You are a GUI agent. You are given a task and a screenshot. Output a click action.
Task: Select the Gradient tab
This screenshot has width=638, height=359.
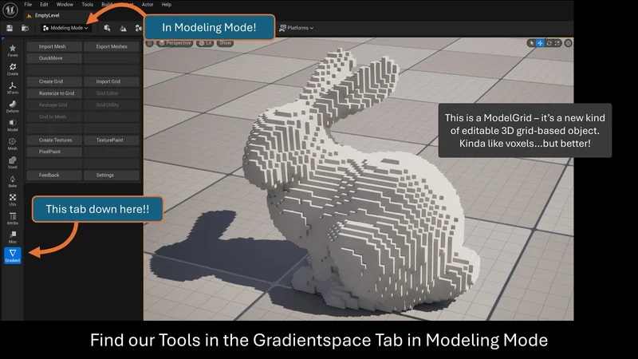coord(13,255)
